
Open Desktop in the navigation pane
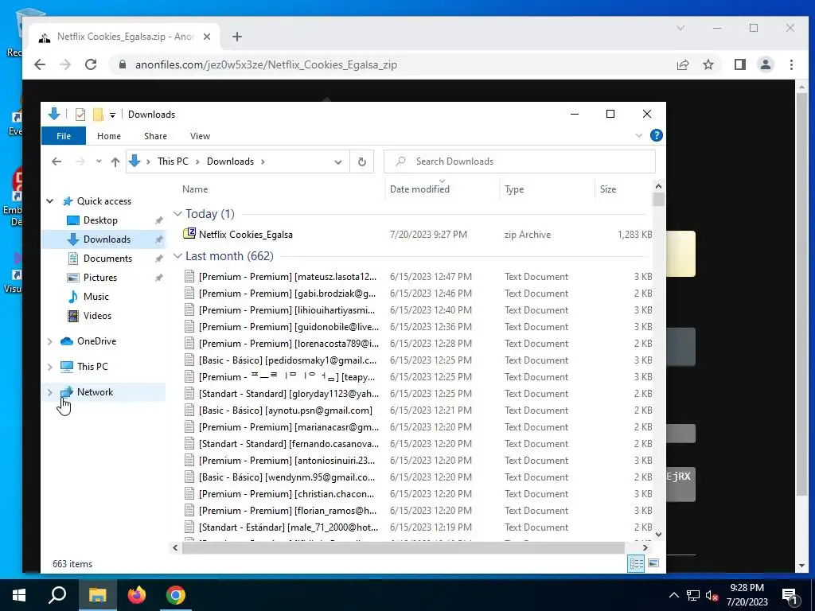[x=100, y=220]
